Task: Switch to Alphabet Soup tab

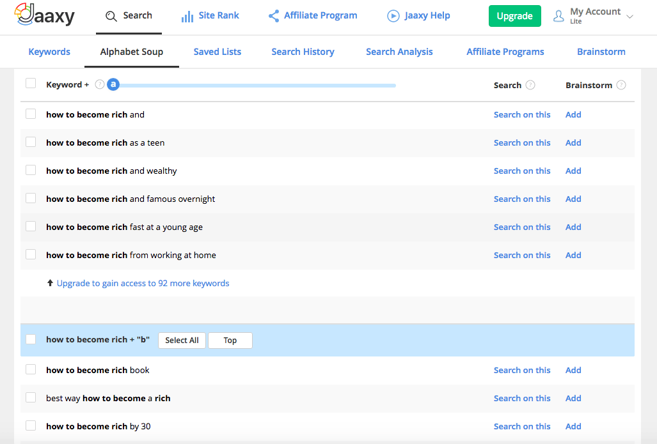Action: click(x=132, y=52)
